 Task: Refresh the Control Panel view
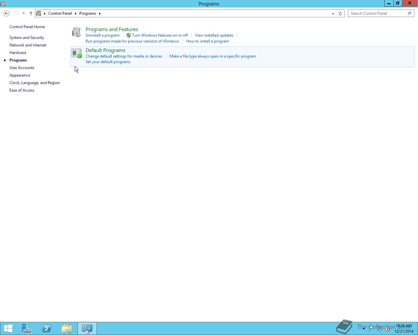[340, 13]
